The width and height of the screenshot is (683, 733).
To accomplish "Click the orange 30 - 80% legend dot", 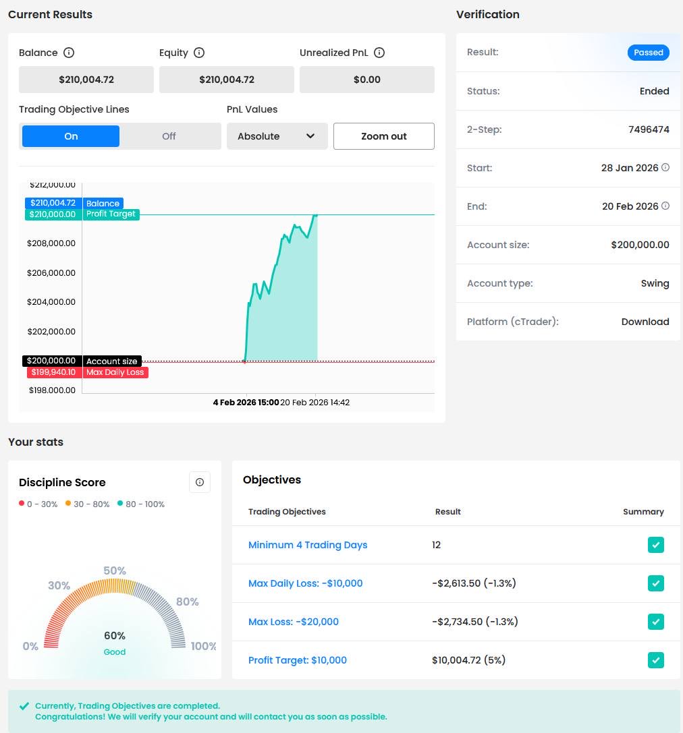I will (68, 504).
